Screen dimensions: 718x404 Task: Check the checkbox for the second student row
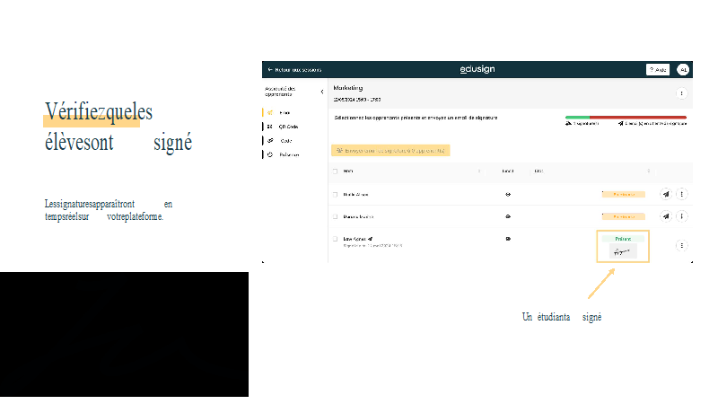(336, 216)
